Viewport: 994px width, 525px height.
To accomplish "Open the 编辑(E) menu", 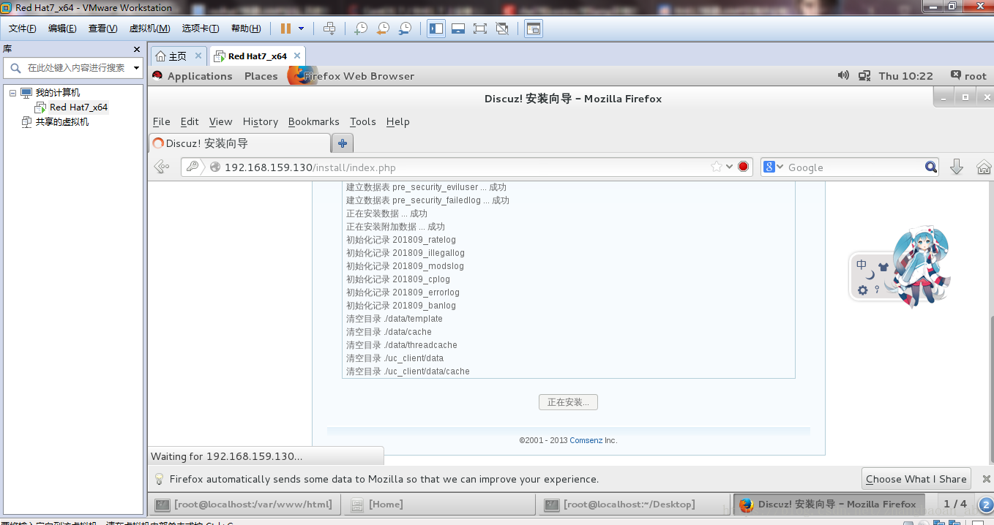I will tap(62, 29).
